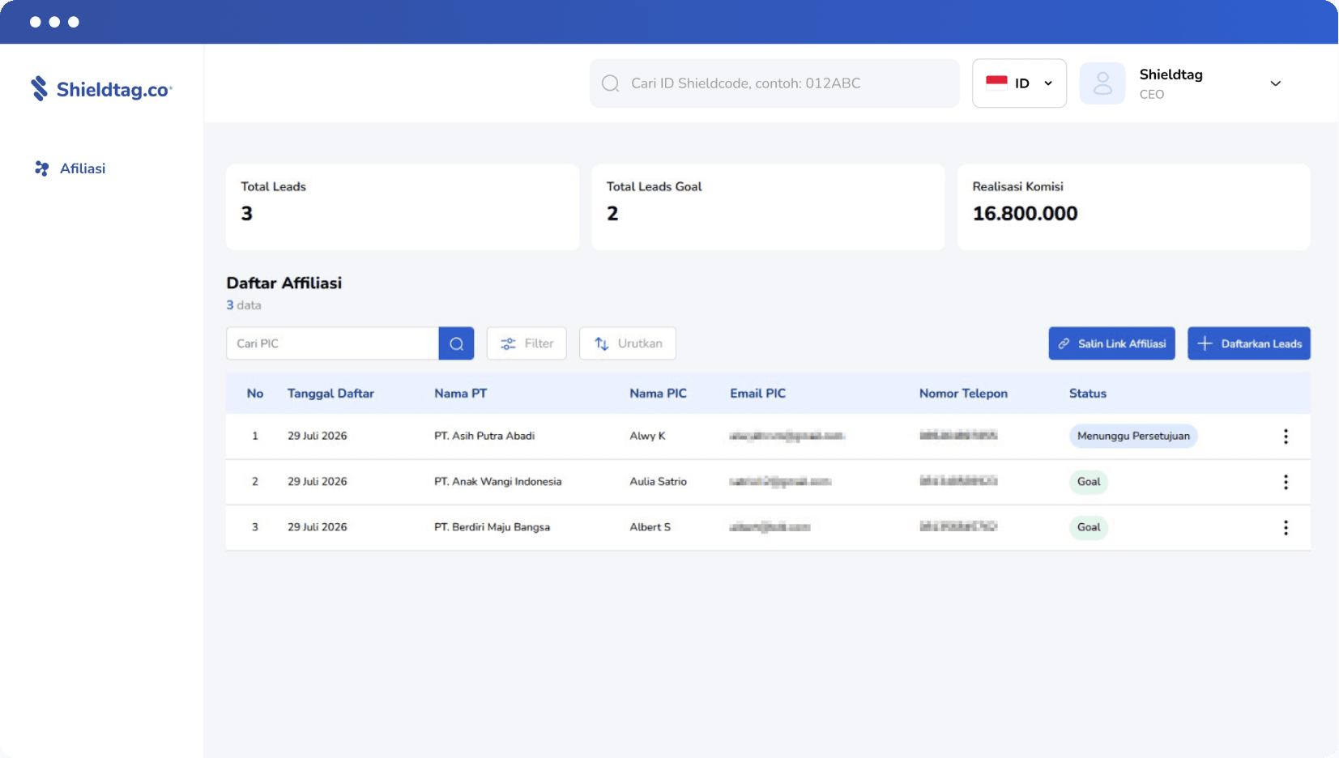Click the Menunggu Persetujuan status badge

click(x=1133, y=436)
